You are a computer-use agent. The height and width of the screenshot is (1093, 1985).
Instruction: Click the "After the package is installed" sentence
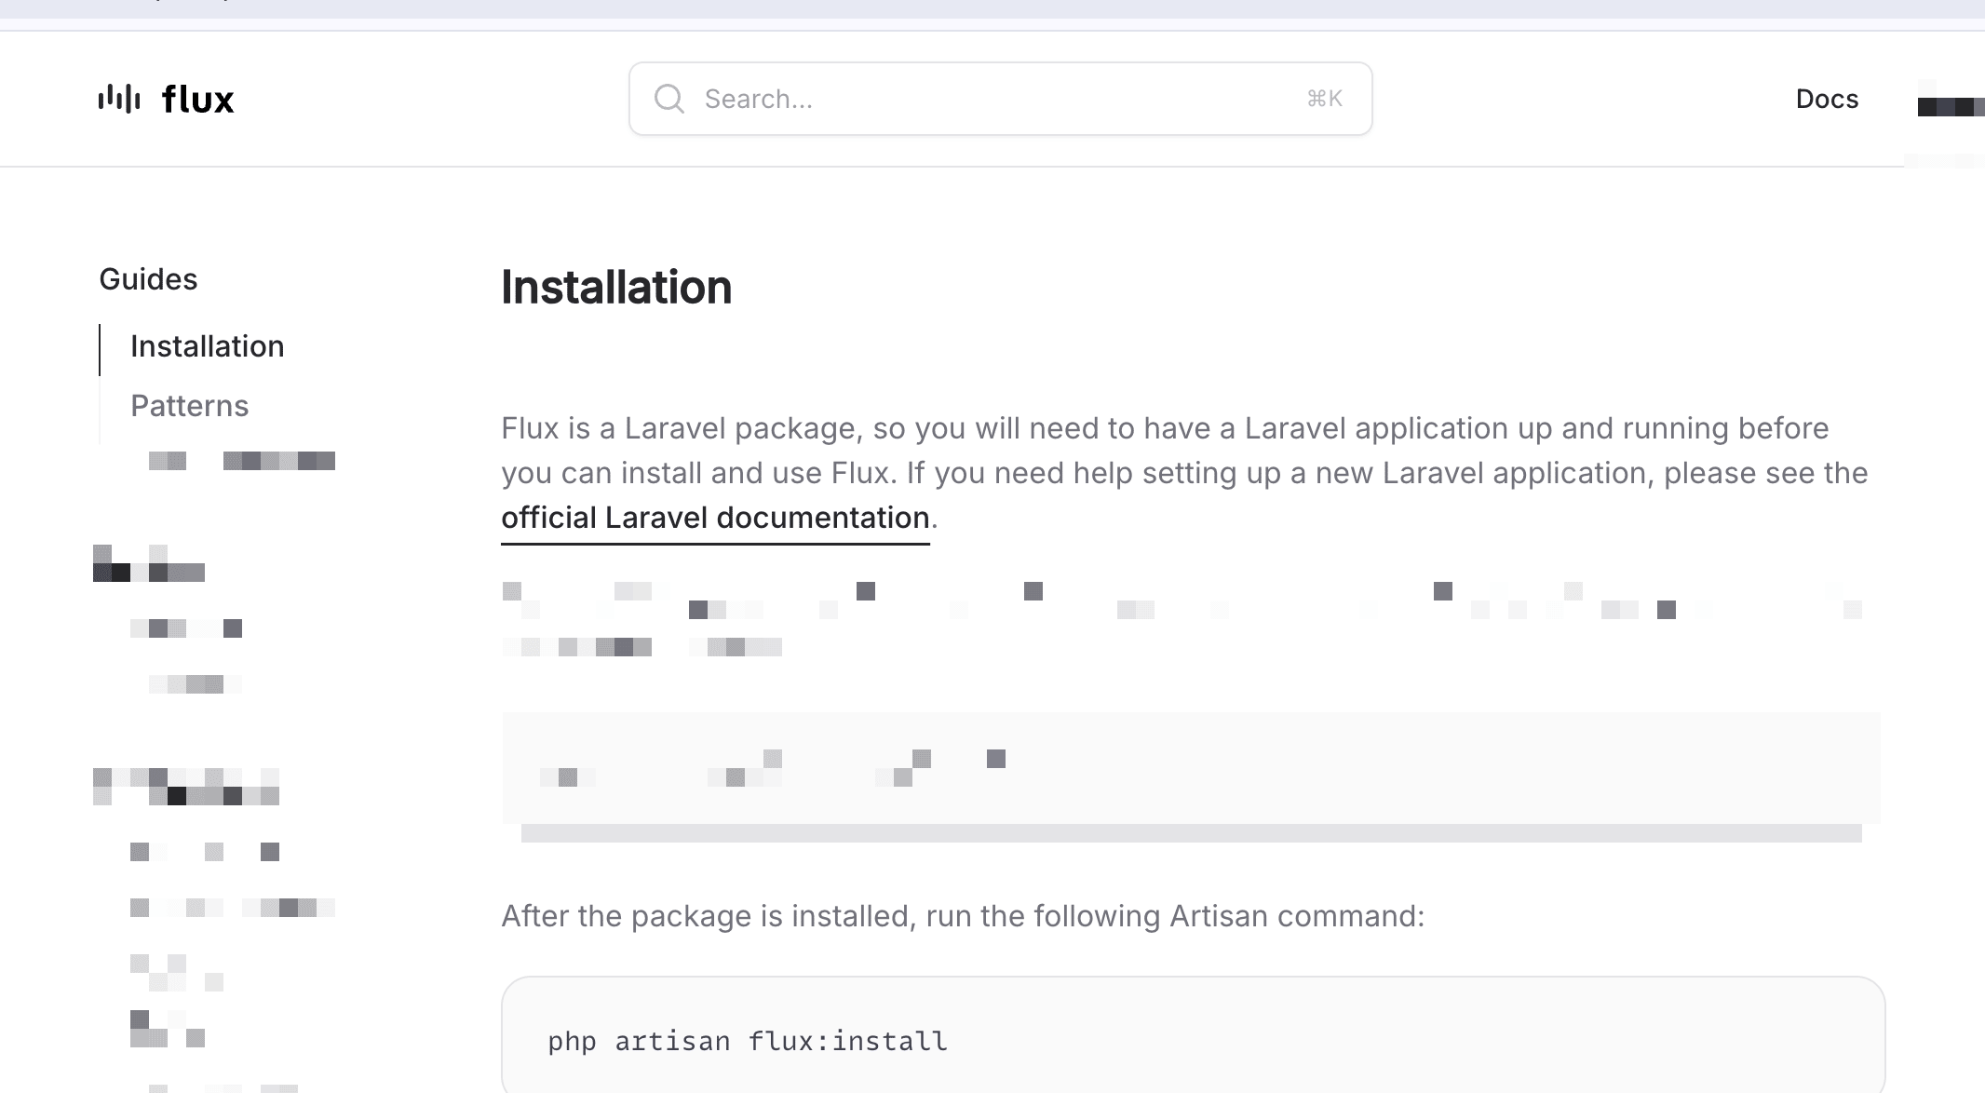[963, 916]
